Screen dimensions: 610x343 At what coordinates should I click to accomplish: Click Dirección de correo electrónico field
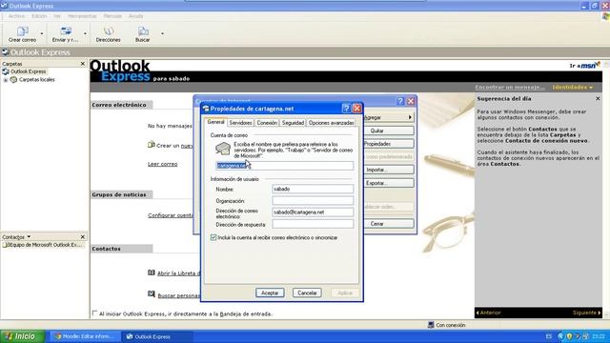point(313,212)
